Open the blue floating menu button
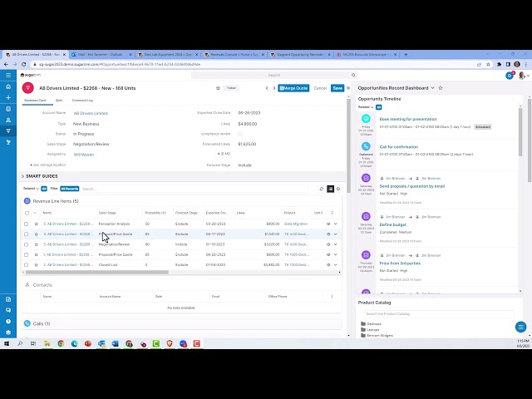 click(521, 327)
